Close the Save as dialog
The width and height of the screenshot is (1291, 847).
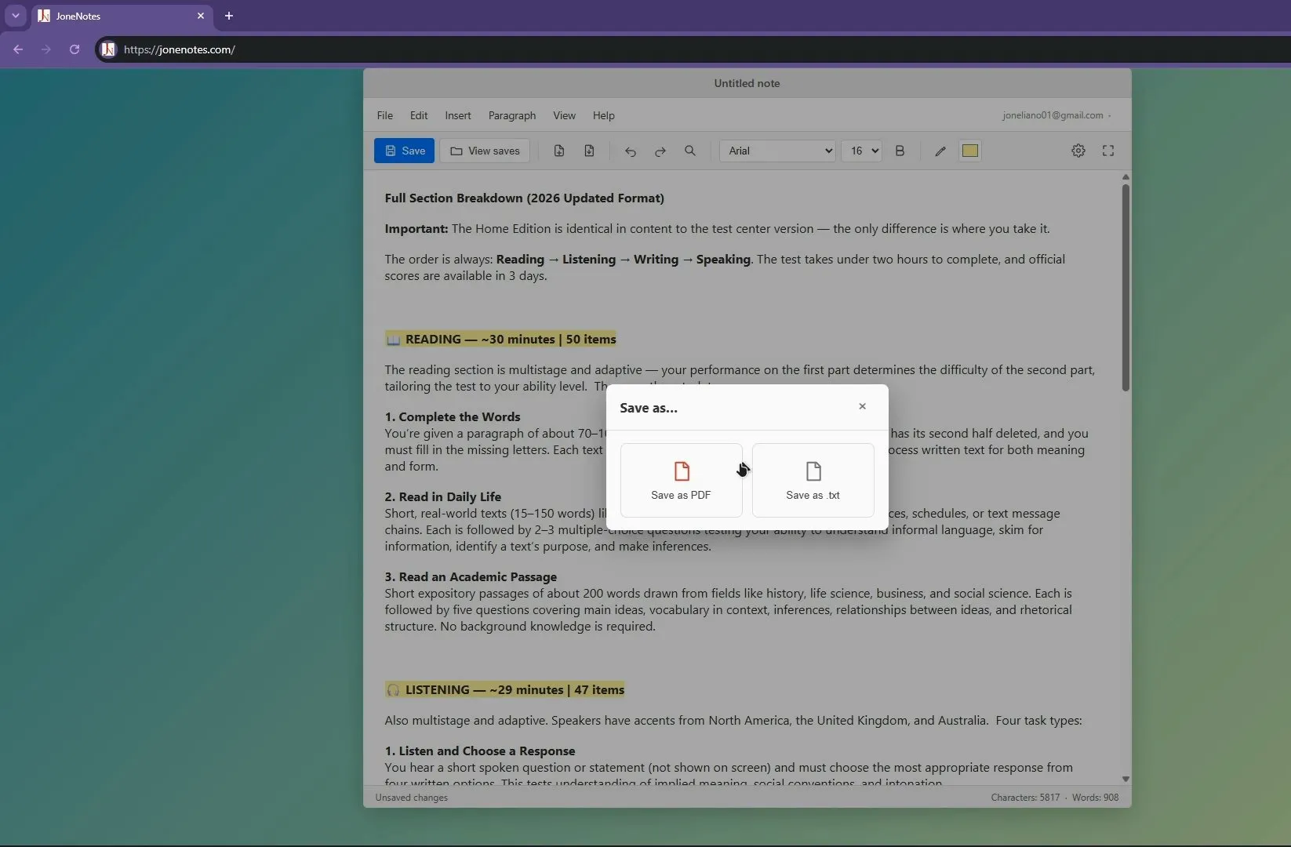[862, 406]
